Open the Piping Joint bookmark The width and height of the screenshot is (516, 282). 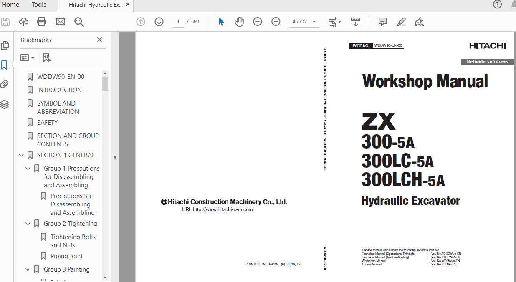pos(66,256)
